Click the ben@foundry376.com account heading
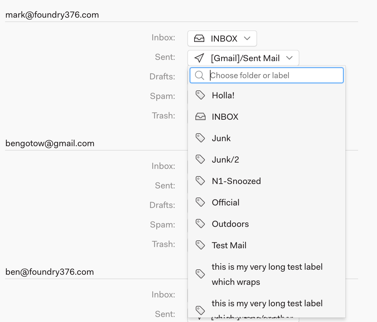This screenshot has width=377, height=322. coord(49,272)
